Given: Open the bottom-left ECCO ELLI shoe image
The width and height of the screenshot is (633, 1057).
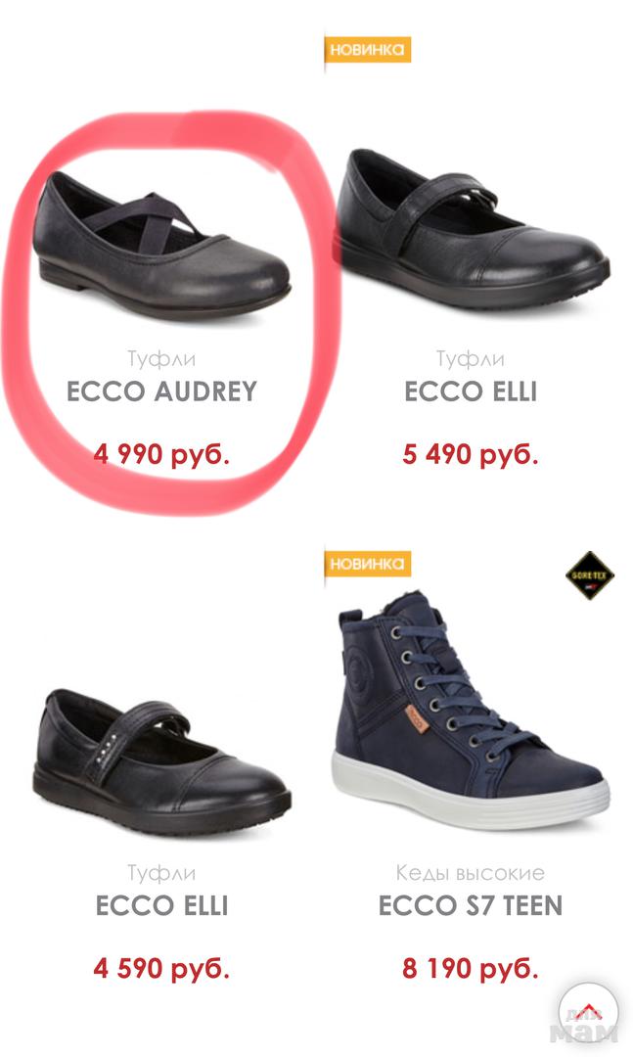Looking at the screenshot, I should (161, 761).
